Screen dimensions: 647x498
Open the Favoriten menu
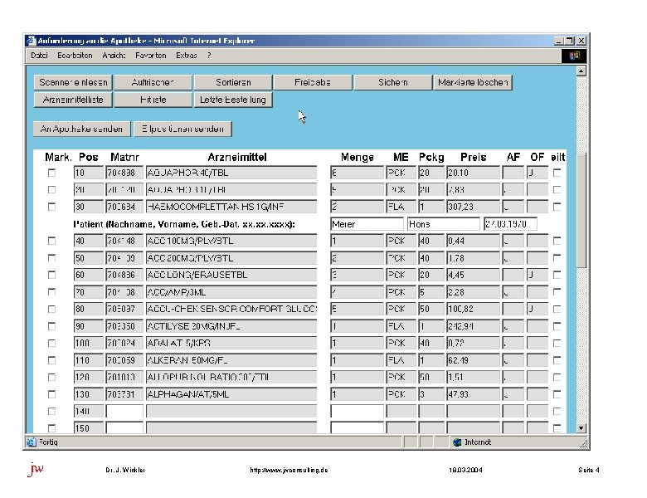pyautogui.click(x=151, y=56)
